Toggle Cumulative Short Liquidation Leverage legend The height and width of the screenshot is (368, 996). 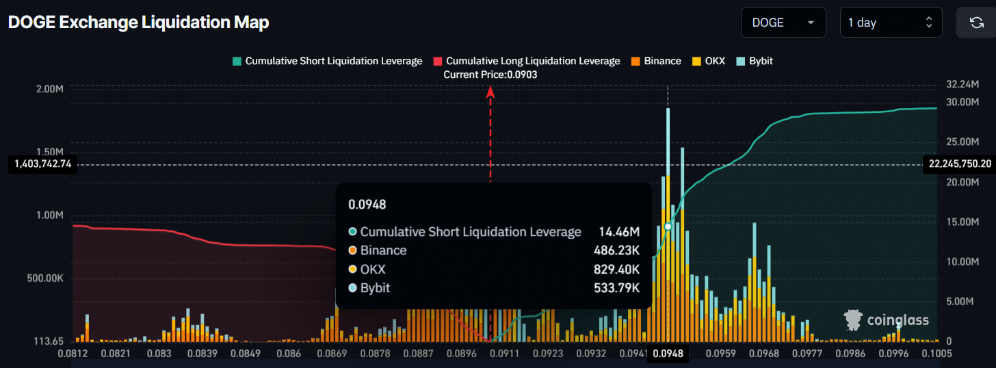[x=327, y=61]
